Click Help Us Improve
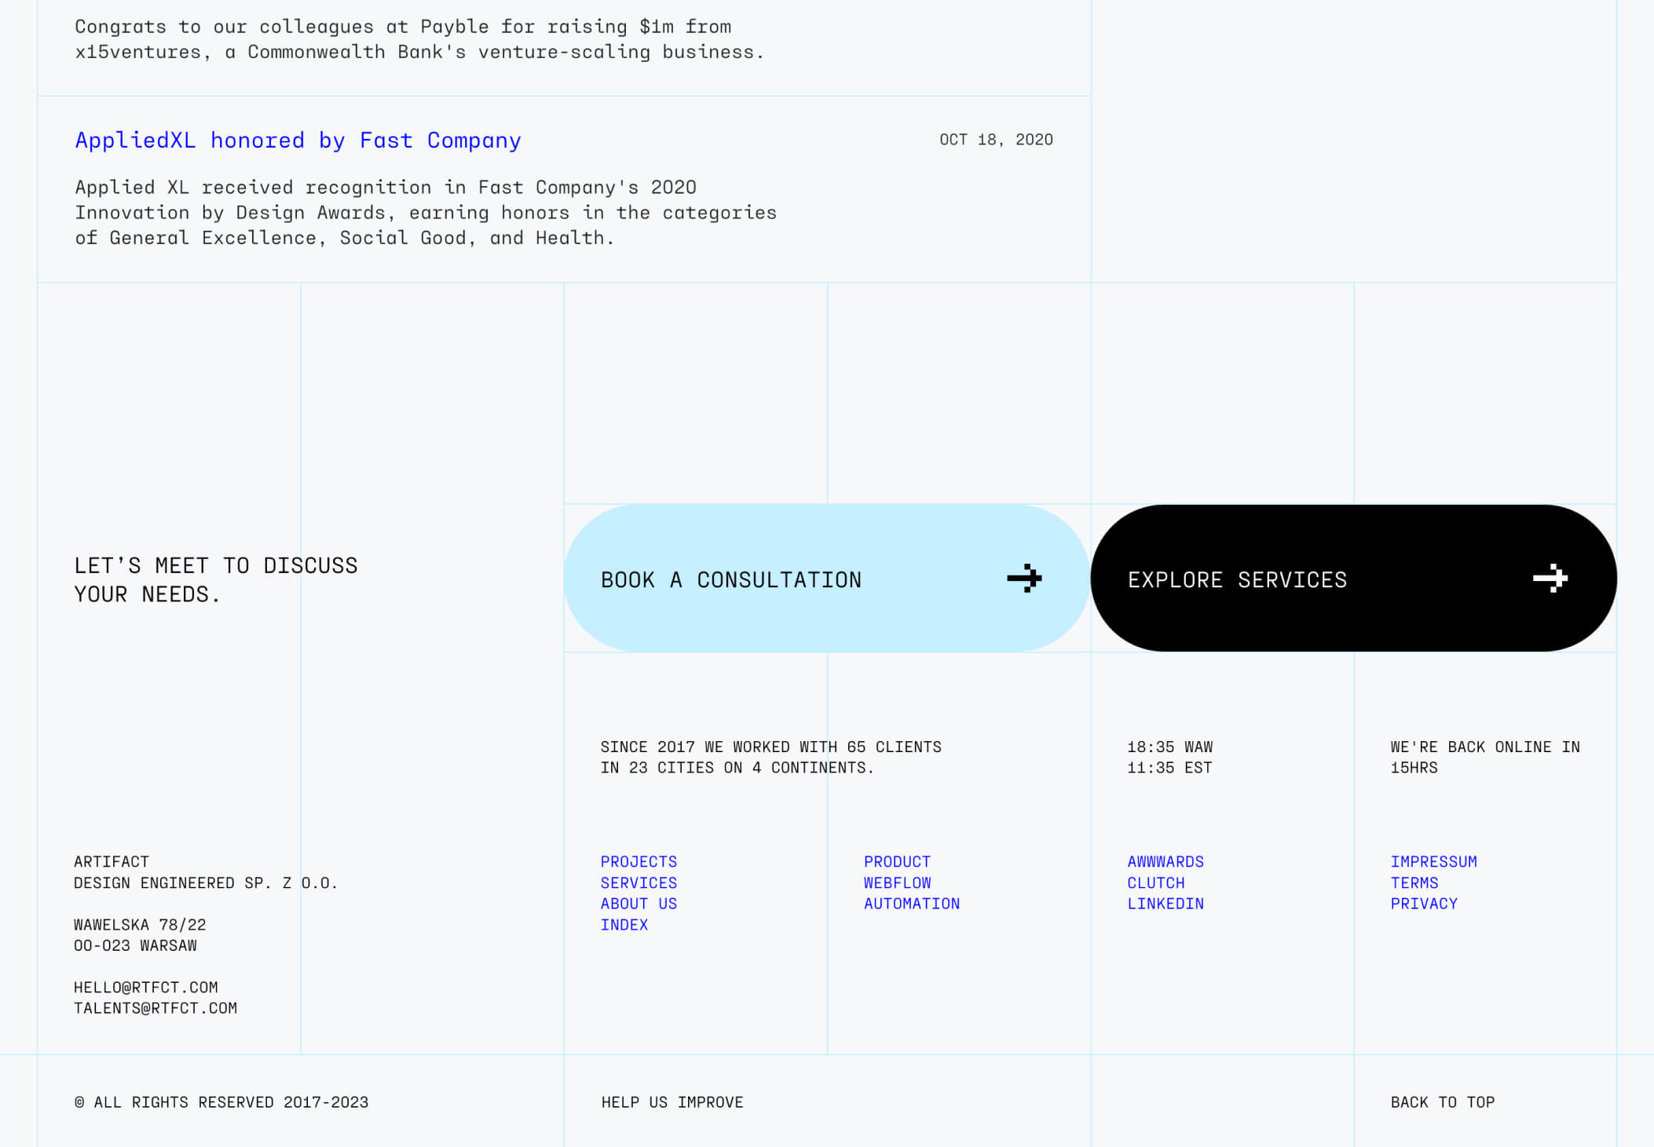This screenshot has height=1147, width=1654. pyautogui.click(x=671, y=1102)
